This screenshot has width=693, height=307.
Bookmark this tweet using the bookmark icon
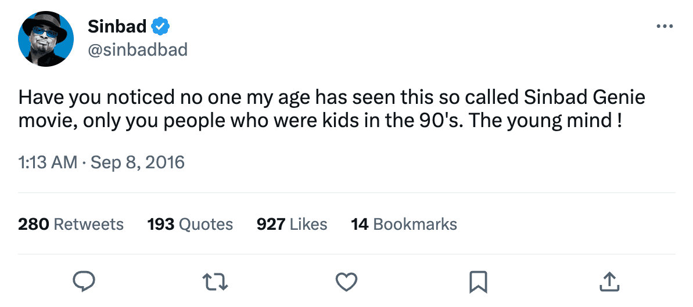coord(477,282)
